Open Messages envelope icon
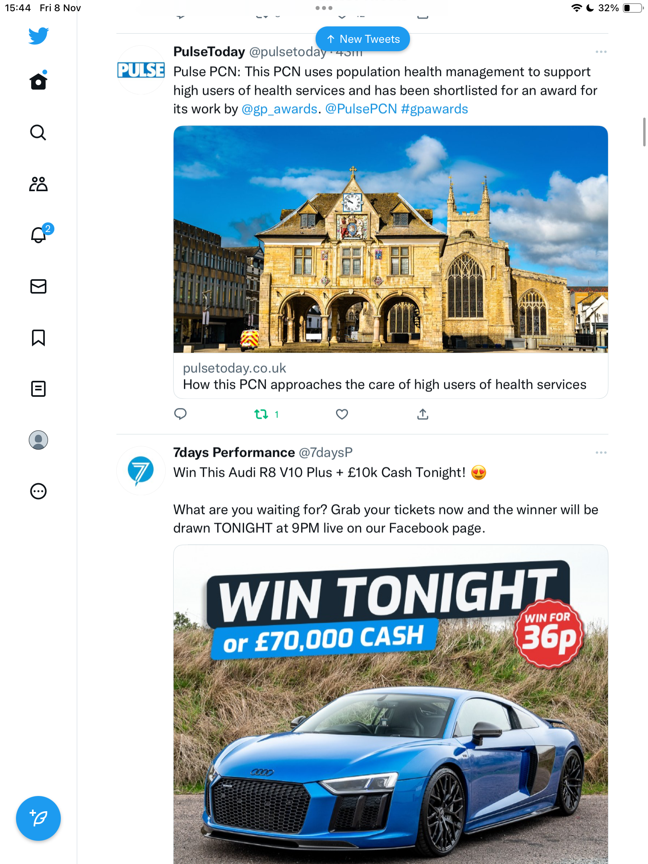The width and height of the screenshot is (648, 864). click(x=38, y=286)
